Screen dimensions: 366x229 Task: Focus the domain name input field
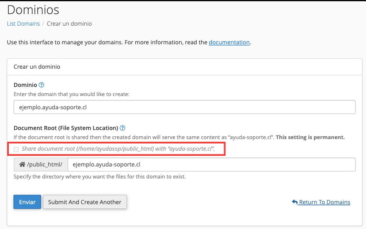coord(185,107)
